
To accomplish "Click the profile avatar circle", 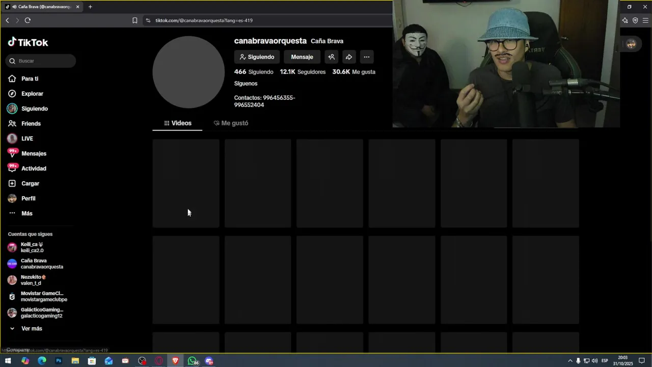I will pyautogui.click(x=188, y=72).
